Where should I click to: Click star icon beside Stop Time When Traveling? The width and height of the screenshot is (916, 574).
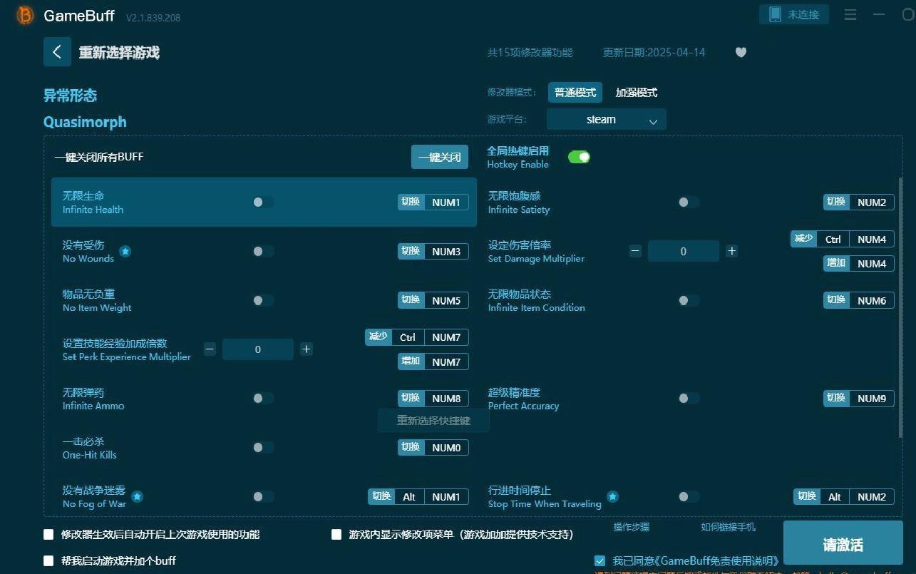tap(612, 496)
